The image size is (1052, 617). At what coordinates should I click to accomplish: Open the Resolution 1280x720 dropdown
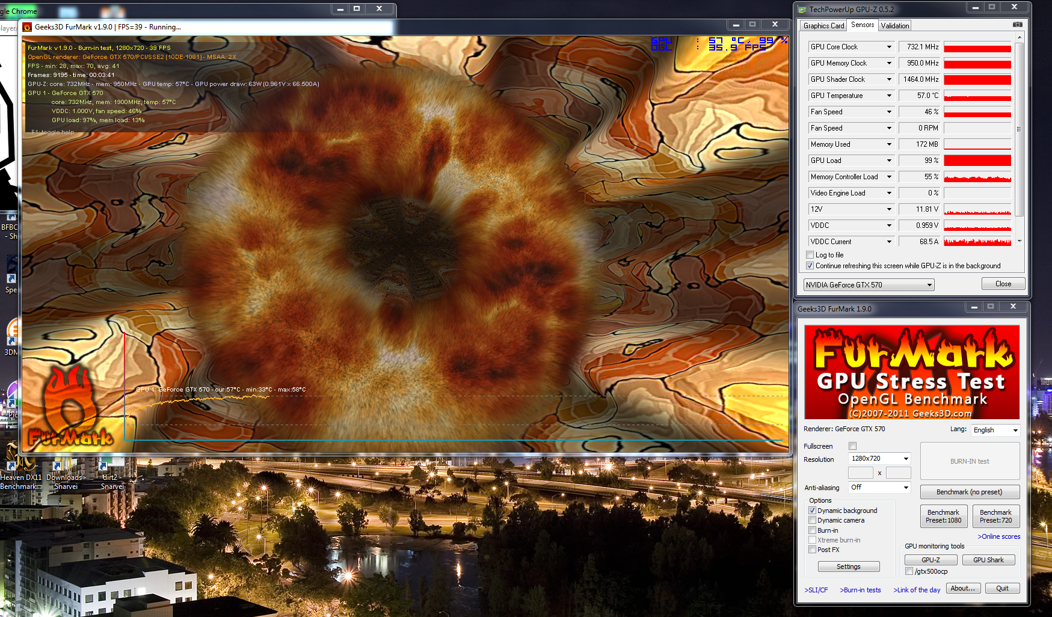(879, 459)
